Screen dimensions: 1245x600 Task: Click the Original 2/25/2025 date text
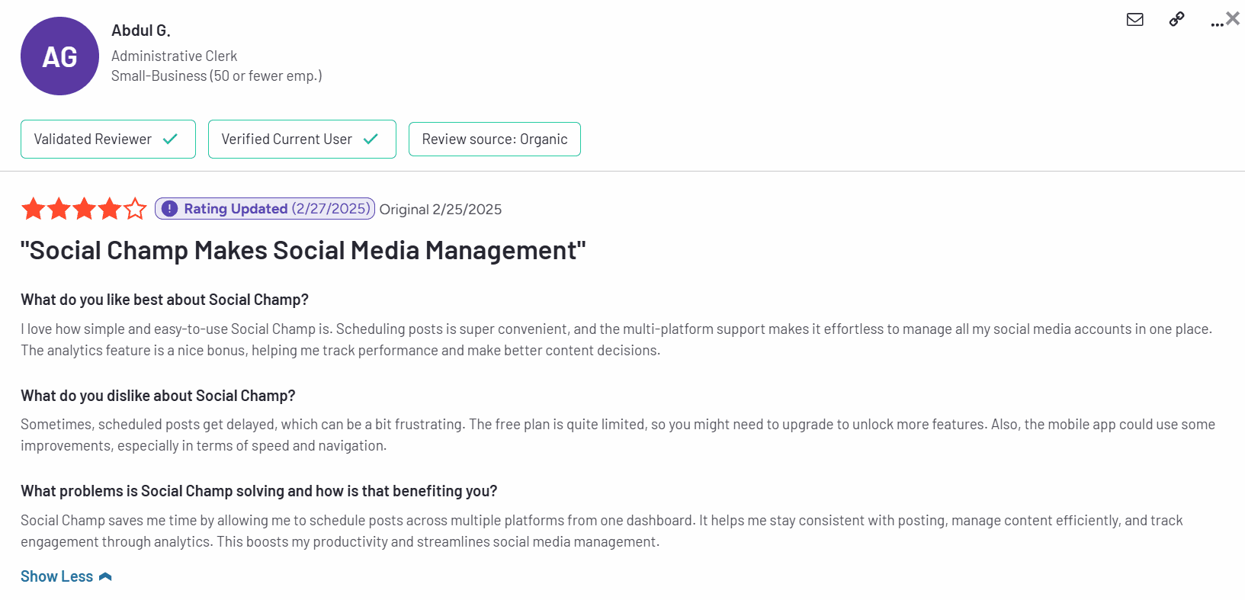coord(440,210)
